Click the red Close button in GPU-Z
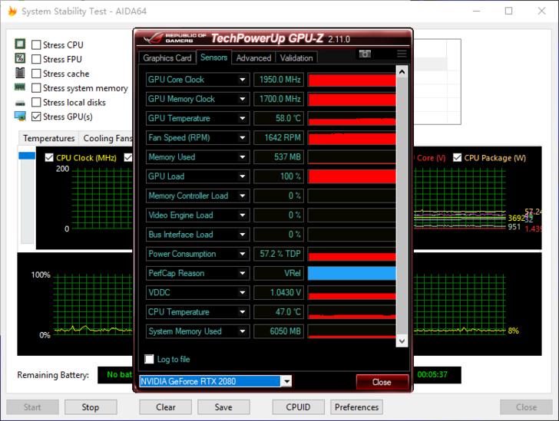 point(382,382)
